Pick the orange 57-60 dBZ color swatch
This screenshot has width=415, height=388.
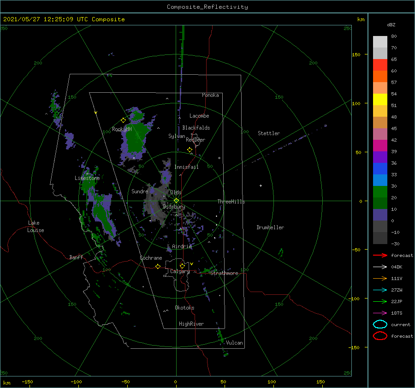tap(380, 77)
